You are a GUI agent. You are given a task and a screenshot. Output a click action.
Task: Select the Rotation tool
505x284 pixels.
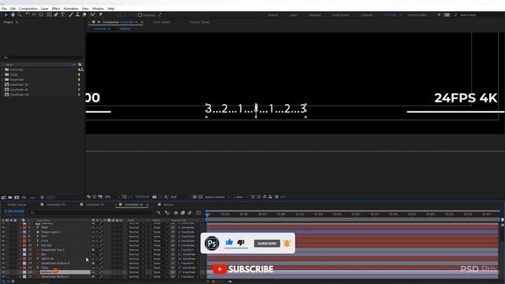tap(28, 15)
